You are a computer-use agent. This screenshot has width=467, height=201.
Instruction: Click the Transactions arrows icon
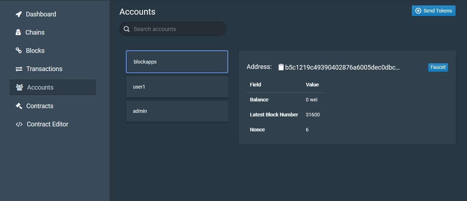point(19,69)
